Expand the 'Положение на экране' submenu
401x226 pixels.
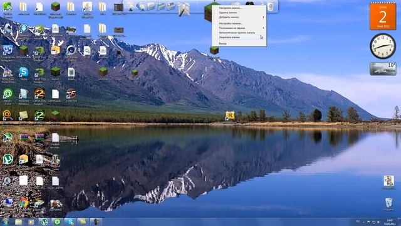pyautogui.click(x=239, y=28)
